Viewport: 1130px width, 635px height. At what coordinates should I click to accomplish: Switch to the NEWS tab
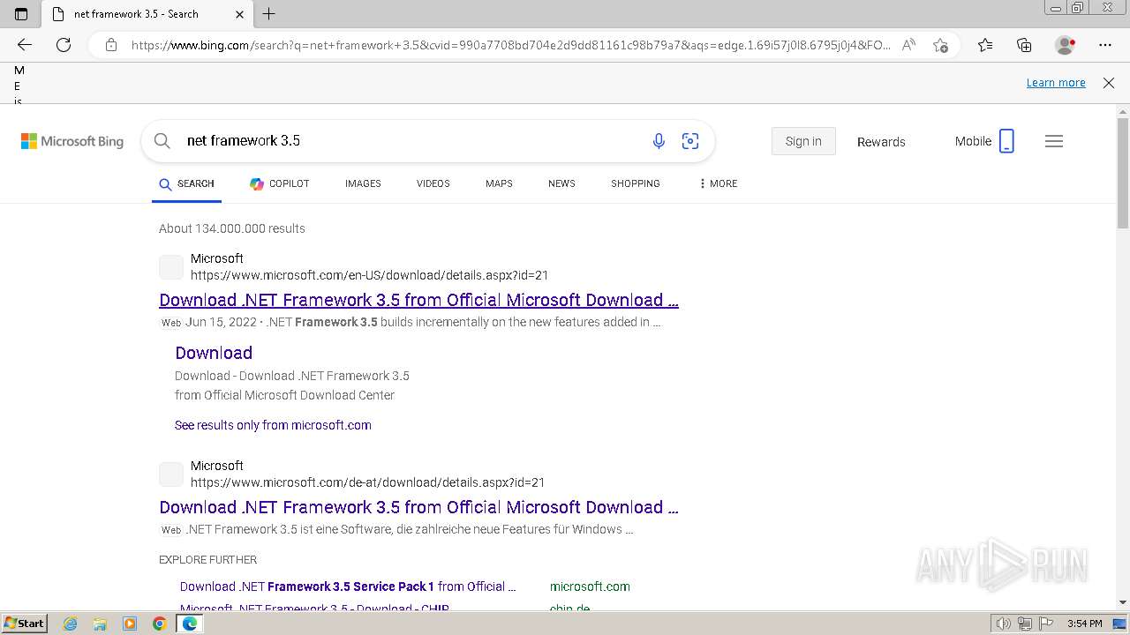pyautogui.click(x=561, y=183)
